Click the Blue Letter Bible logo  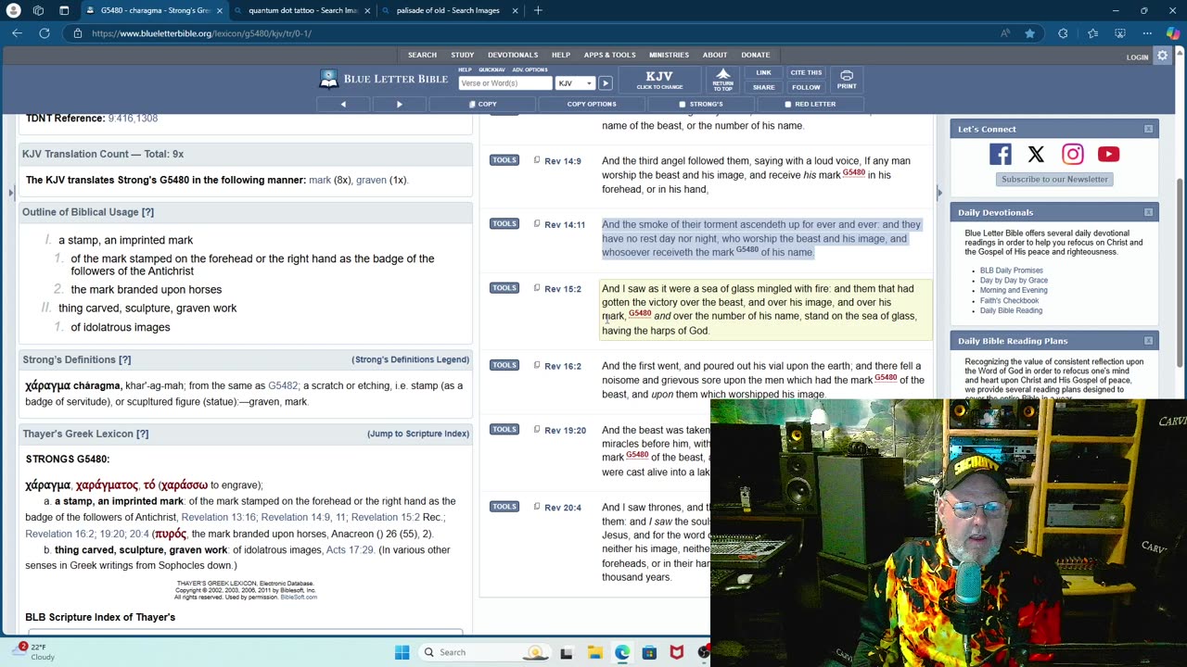pos(383,80)
